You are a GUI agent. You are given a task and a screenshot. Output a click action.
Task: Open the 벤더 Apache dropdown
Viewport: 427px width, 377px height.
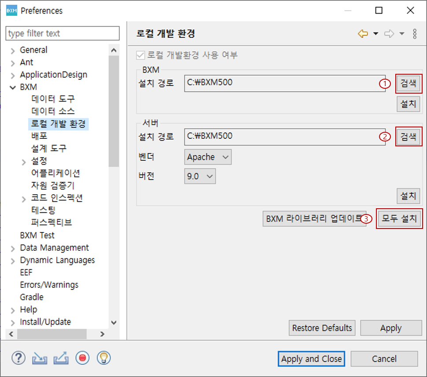(x=208, y=157)
